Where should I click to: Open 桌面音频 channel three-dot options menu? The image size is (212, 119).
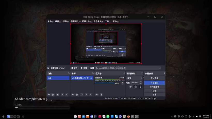(123, 83)
